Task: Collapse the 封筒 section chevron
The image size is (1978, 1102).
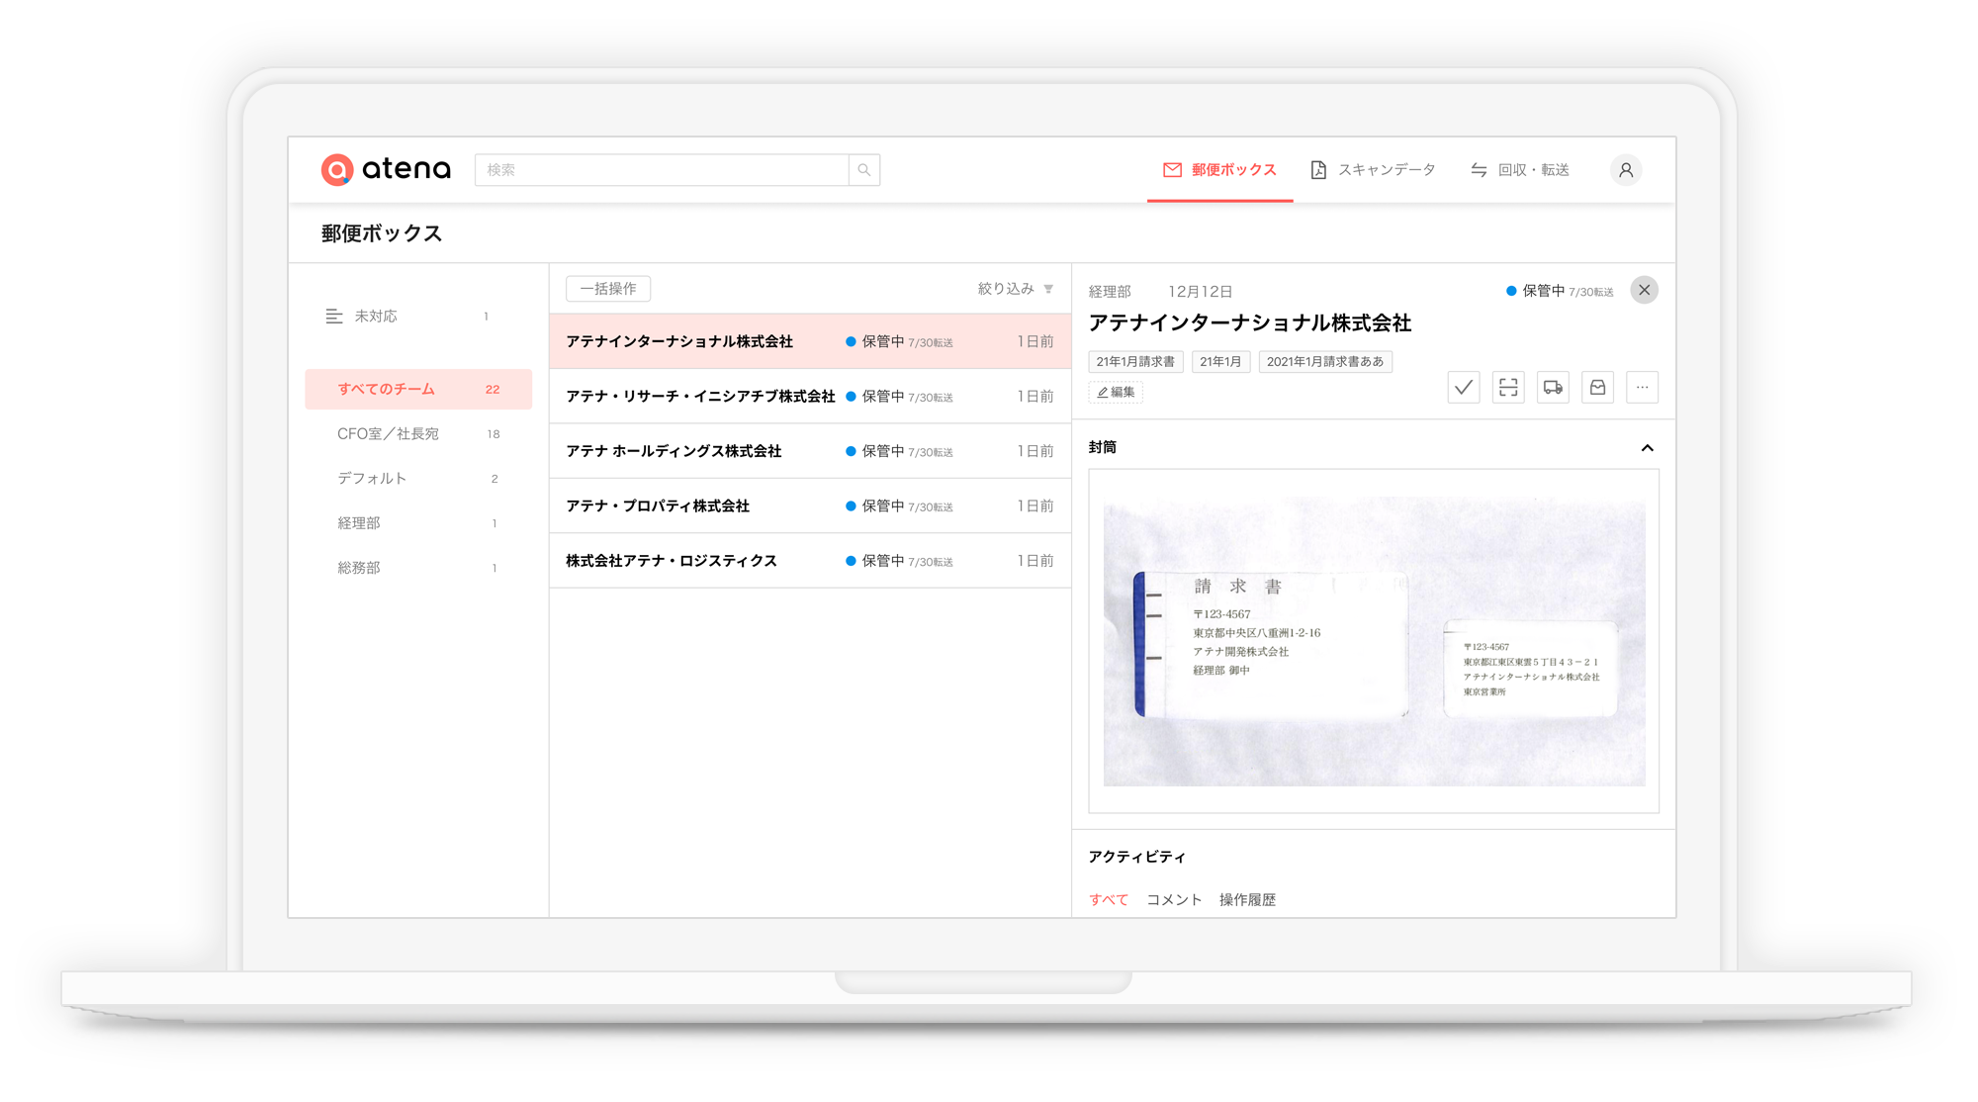Action: [1647, 448]
